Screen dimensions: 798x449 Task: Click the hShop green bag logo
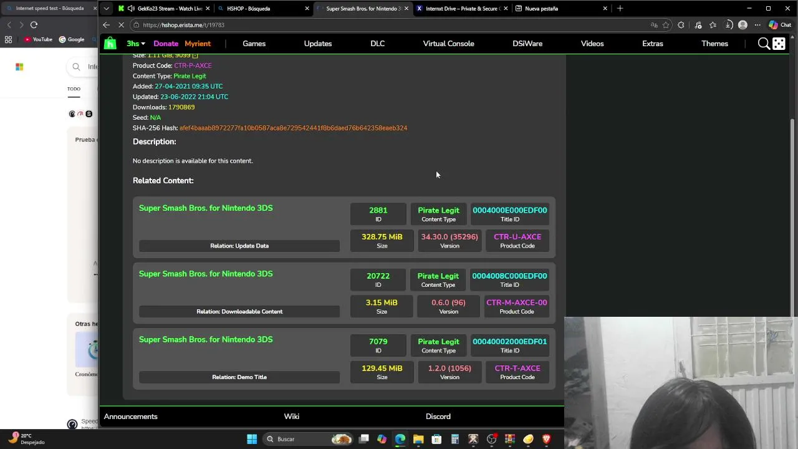click(110, 44)
